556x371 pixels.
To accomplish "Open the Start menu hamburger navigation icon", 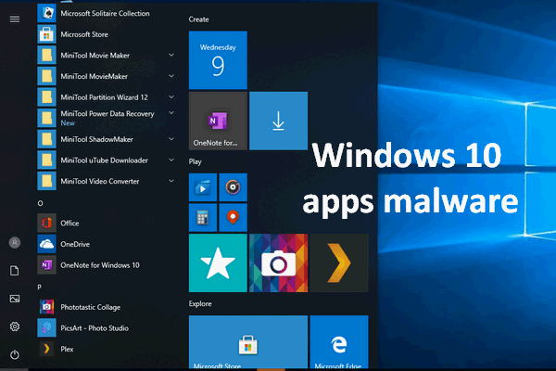I will 15,19.
